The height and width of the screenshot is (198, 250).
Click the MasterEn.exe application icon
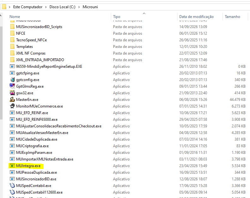[x=12, y=100]
